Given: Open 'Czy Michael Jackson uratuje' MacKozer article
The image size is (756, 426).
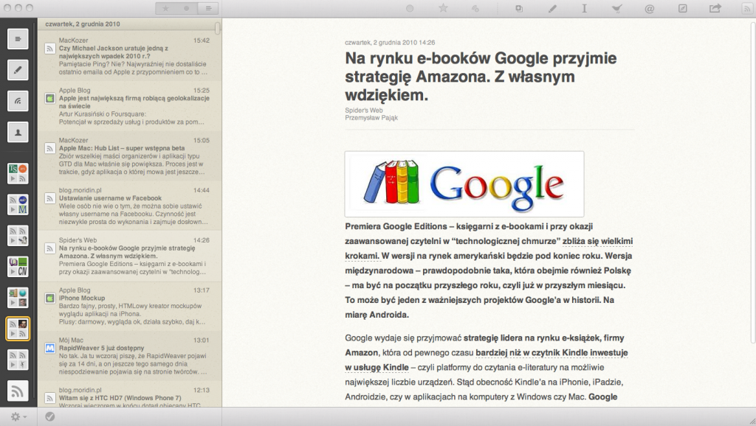Looking at the screenshot, I should click(x=129, y=56).
